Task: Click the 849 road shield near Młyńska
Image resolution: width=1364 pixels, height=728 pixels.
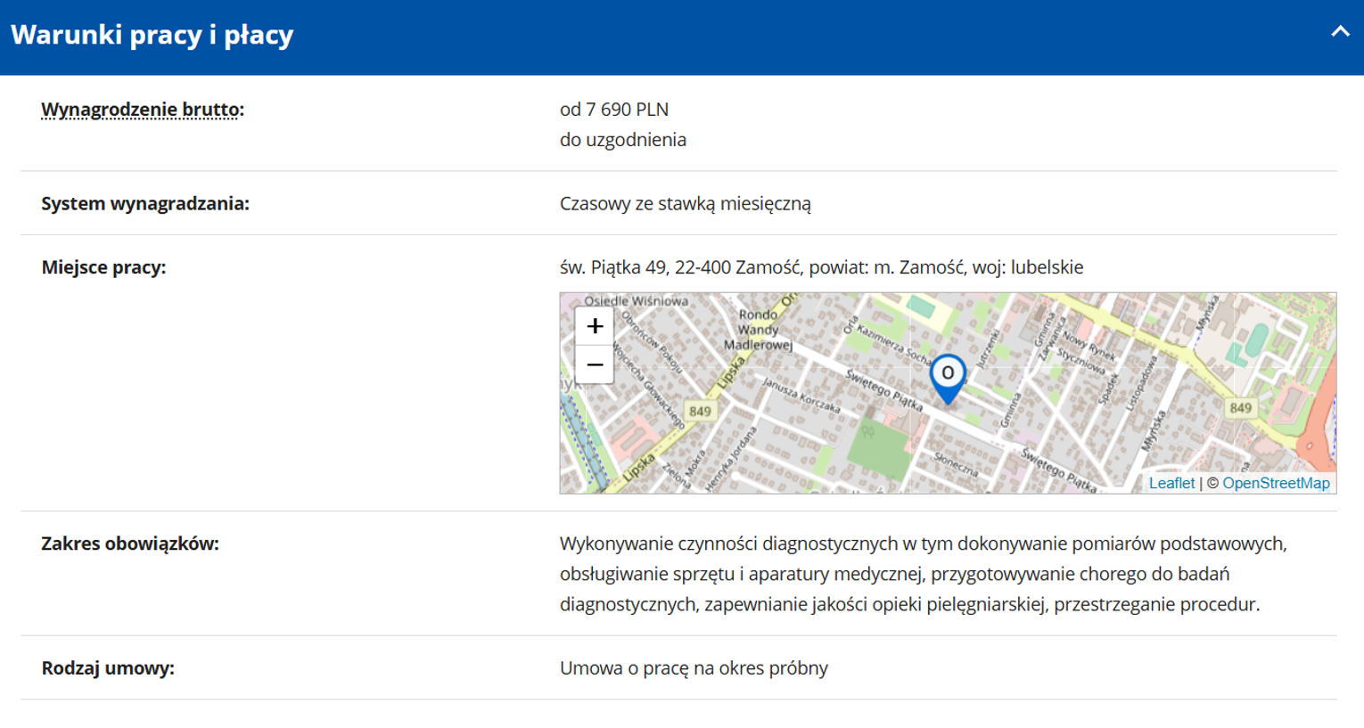Action: 1240,408
